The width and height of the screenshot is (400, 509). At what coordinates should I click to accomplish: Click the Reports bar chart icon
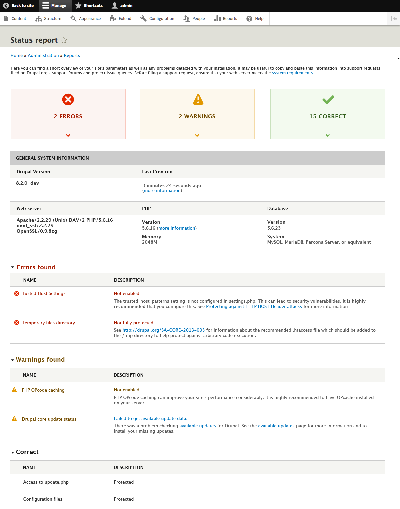point(217,19)
